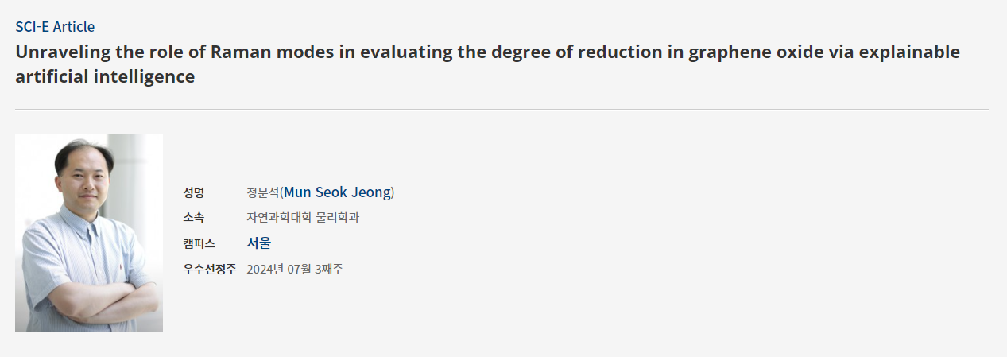Viewport: 1007px width, 357px height.
Task: Click the SCI-E Article category label
Action: click(x=55, y=27)
